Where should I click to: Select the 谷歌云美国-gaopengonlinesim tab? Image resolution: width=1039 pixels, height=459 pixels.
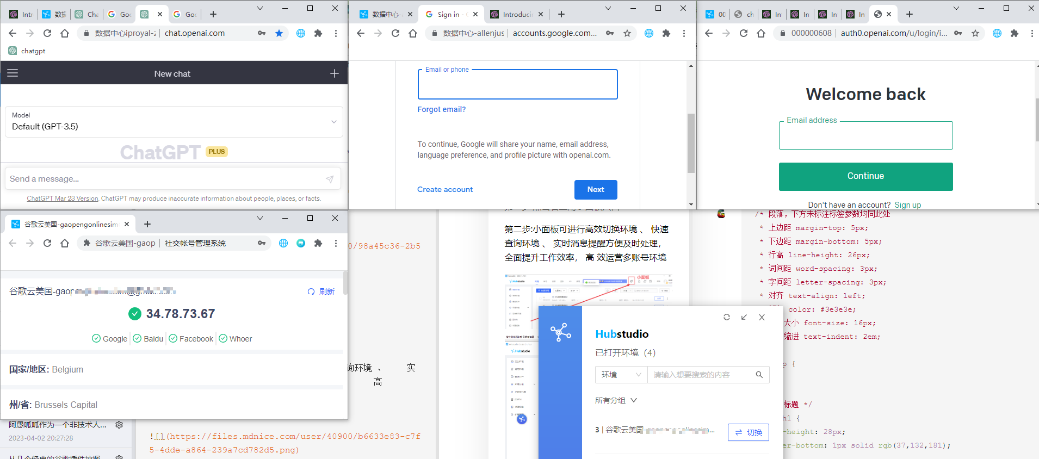(71, 224)
